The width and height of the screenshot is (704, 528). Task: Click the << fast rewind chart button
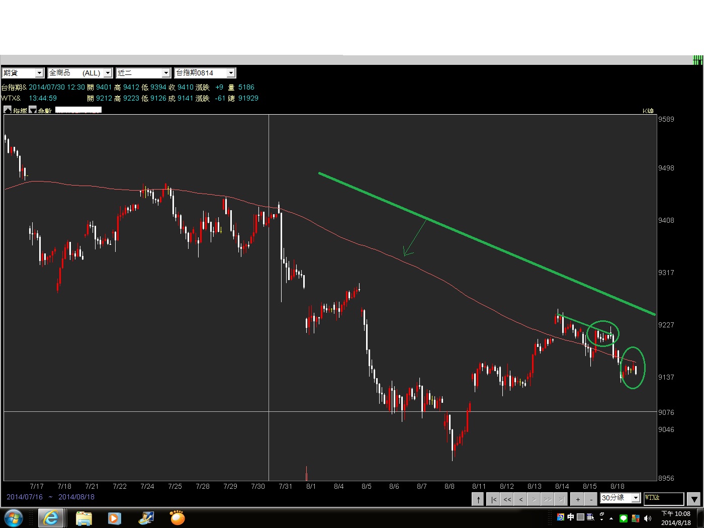pyautogui.click(x=507, y=499)
